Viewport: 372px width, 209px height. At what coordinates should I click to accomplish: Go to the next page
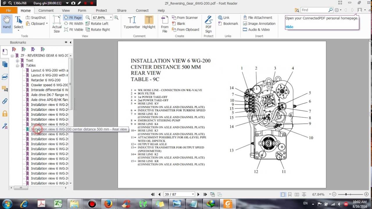pos(198,194)
